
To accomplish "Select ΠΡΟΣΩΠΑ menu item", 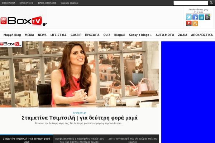I will (x=92, y=35).
